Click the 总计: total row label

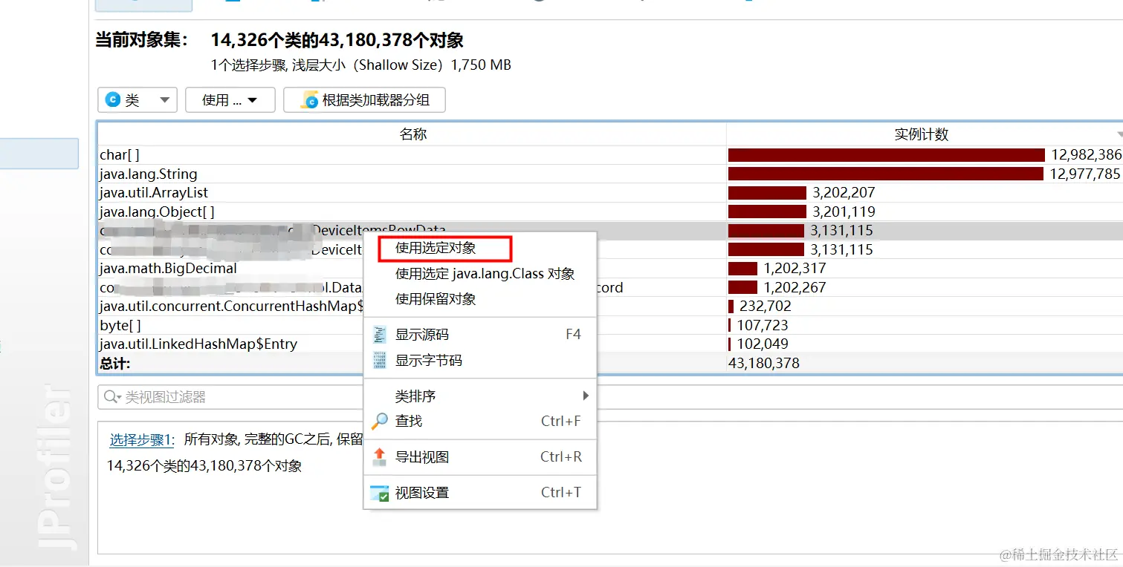(114, 364)
